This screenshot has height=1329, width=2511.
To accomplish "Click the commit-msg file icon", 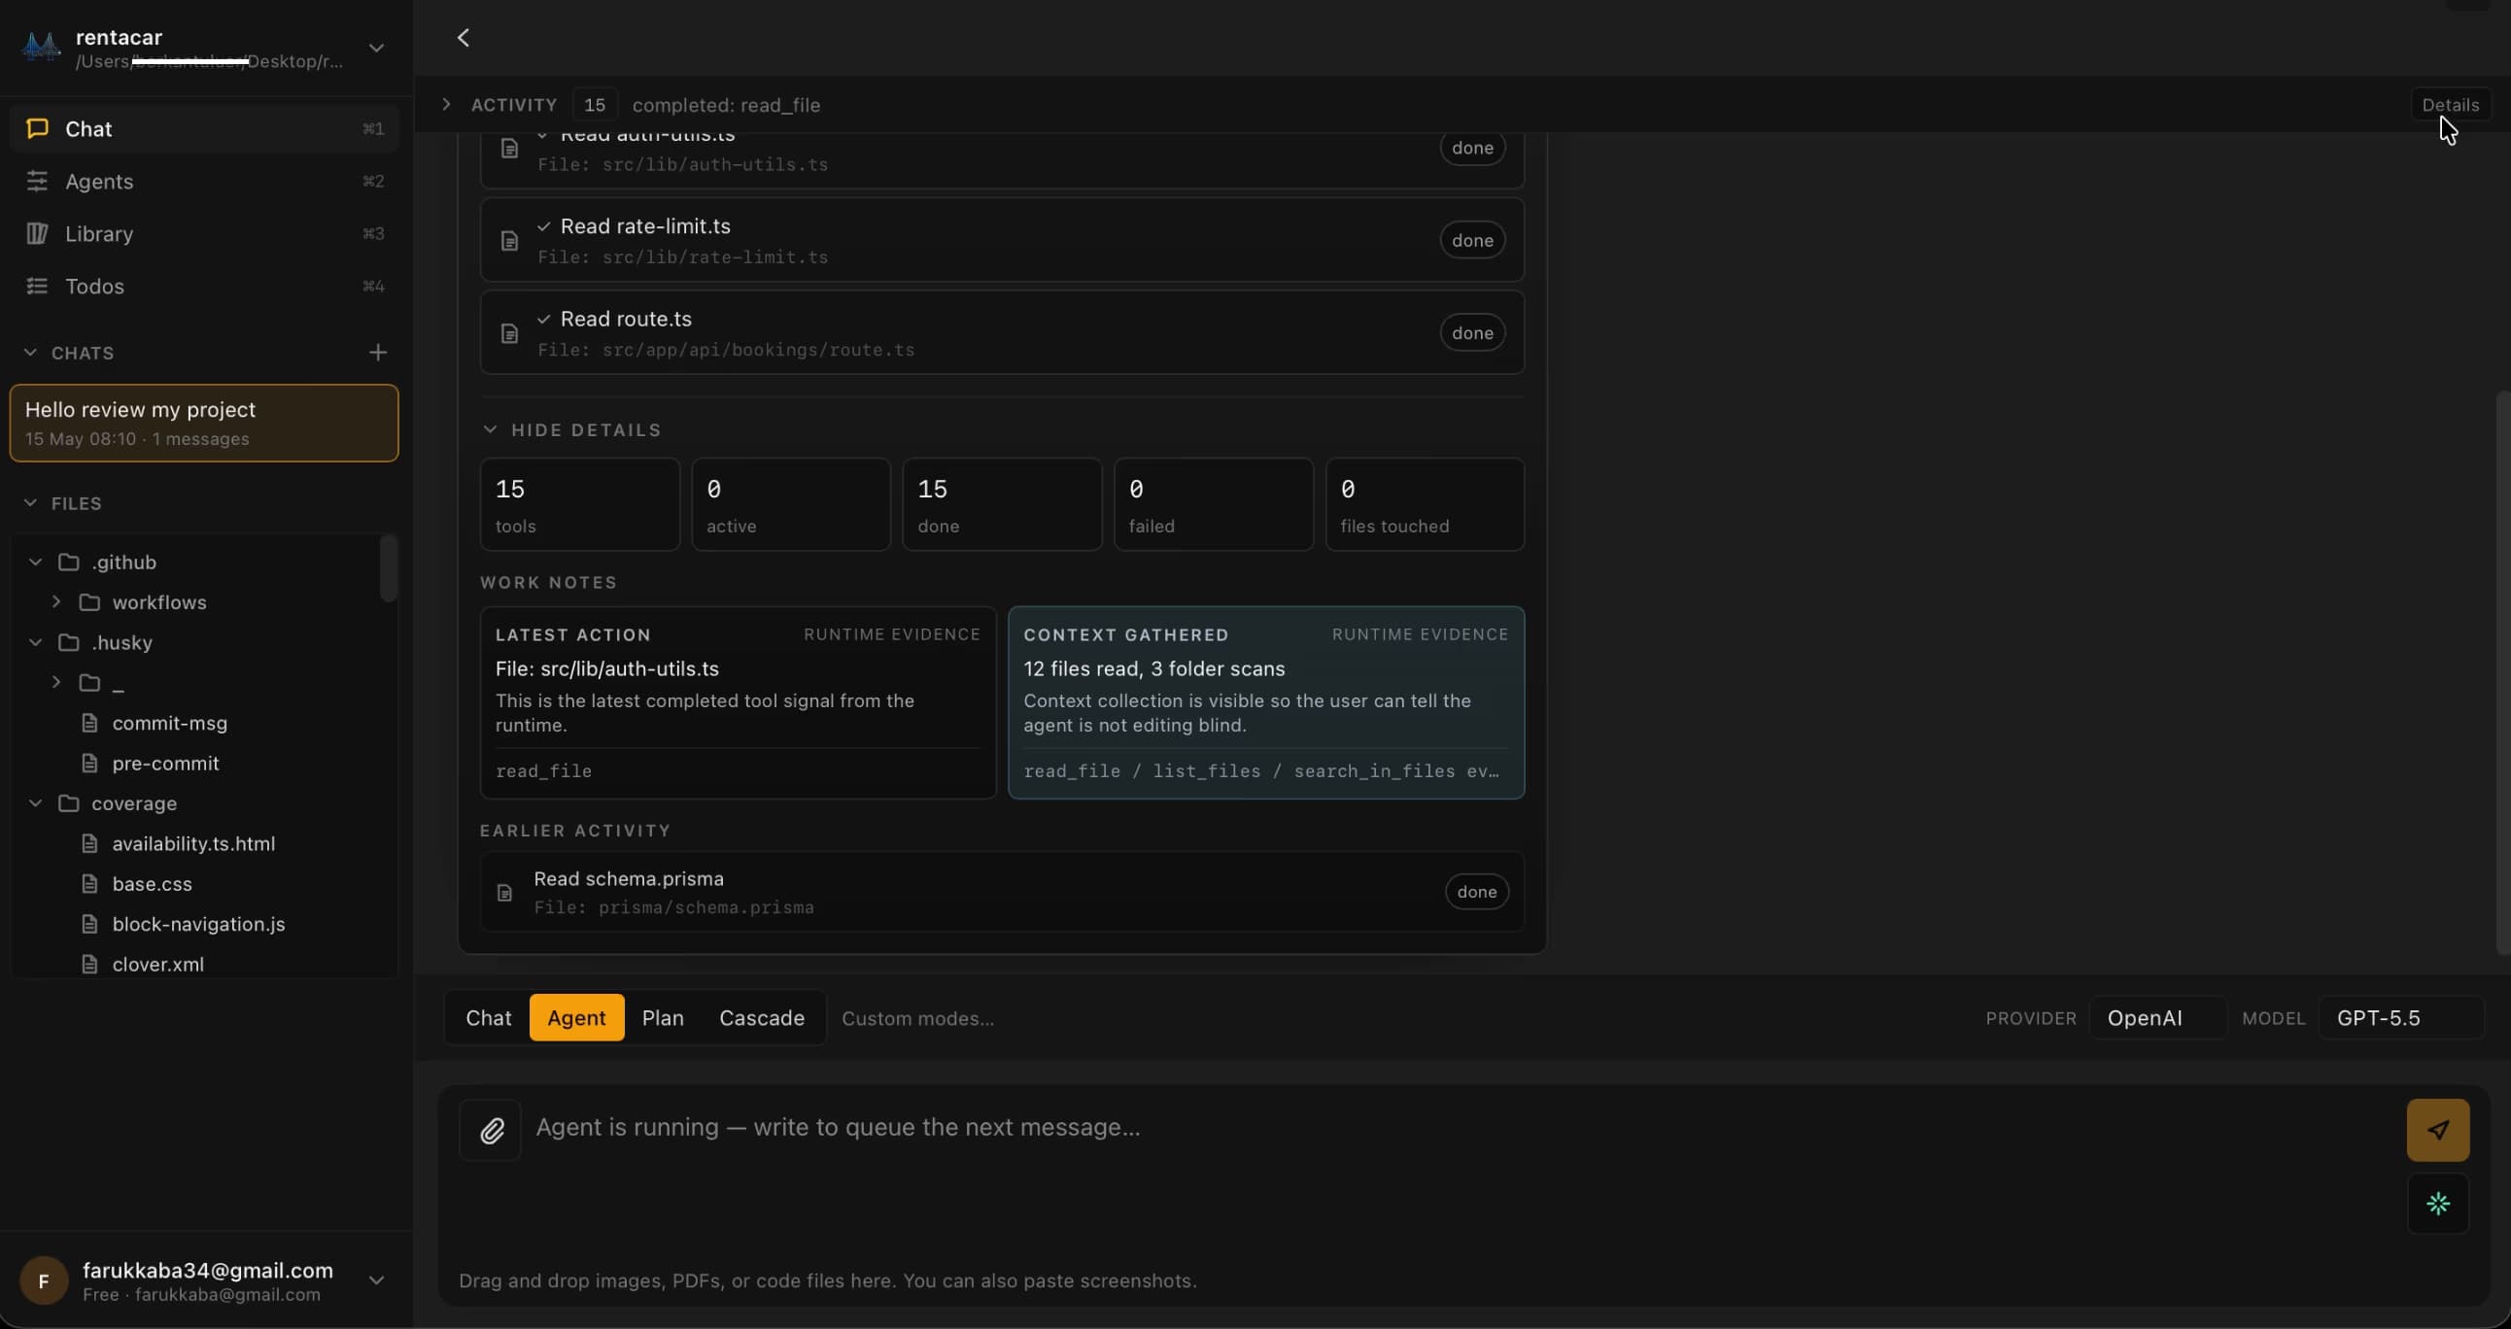I will pyautogui.click(x=89, y=723).
